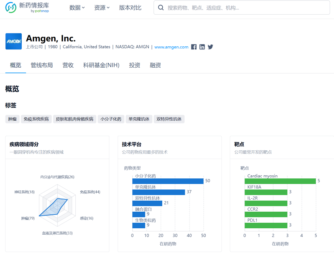Viewport: 334px width, 254px height.
Task: Open the 版本对比 menu item
Action: pos(130,8)
